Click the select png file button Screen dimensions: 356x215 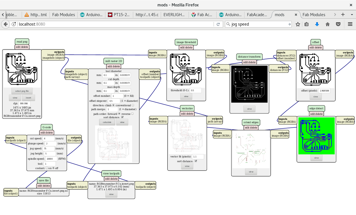22,91
